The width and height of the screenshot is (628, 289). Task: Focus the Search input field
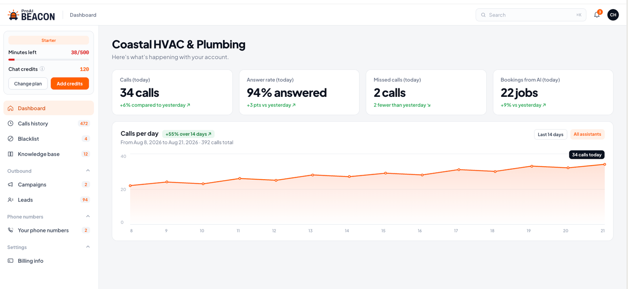pos(531,15)
